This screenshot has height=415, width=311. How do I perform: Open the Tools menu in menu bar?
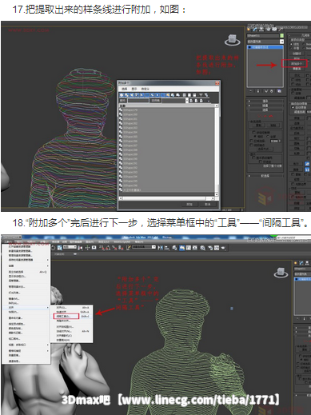tap(7, 241)
